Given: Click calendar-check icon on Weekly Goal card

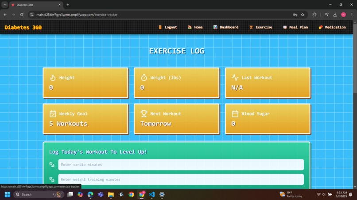Looking at the screenshot, I should coord(53,114).
